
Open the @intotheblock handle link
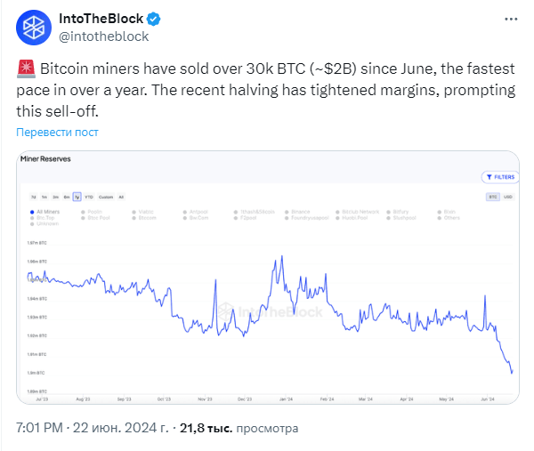pyautogui.click(x=104, y=36)
